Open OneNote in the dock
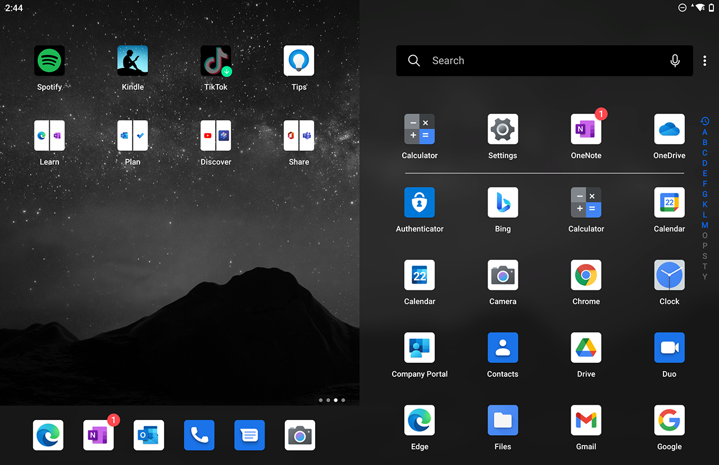719x465 pixels. pos(98,435)
